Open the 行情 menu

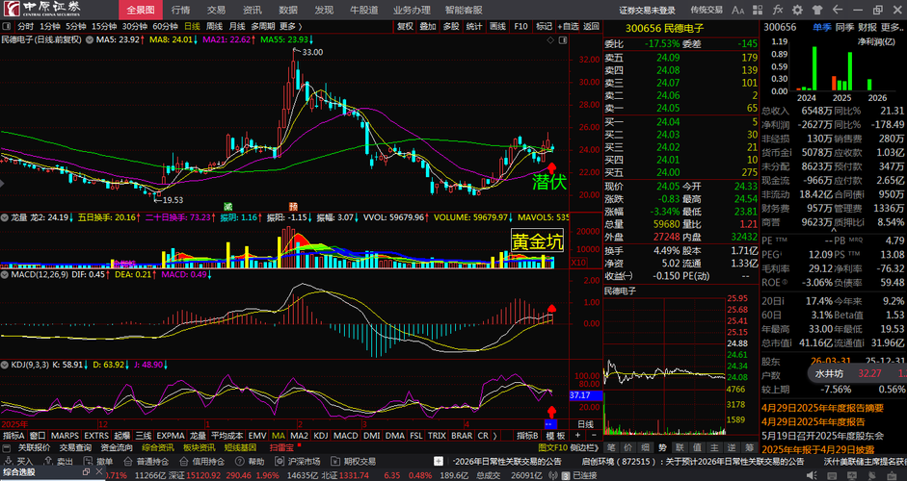coord(180,10)
